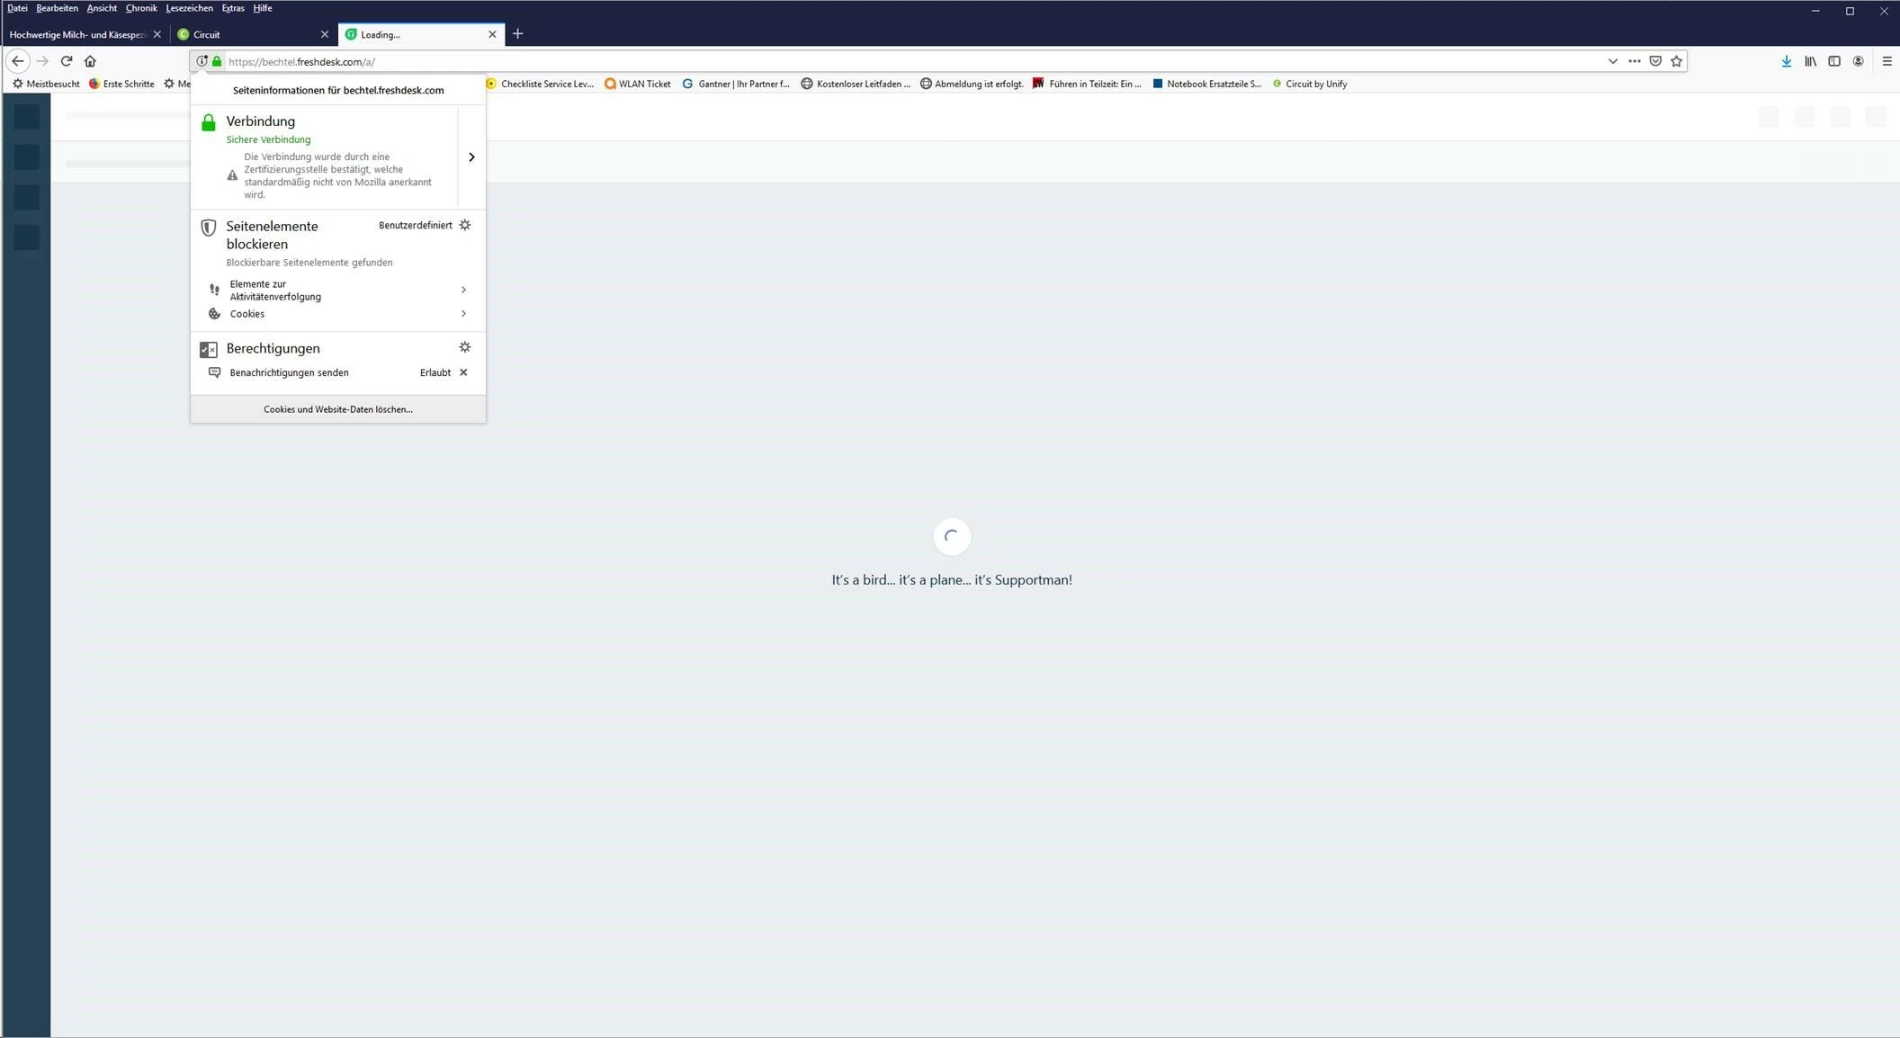Switch to the Hochwertige Milch- und Käse tab
This screenshot has width=1900, height=1038.
tap(77, 34)
